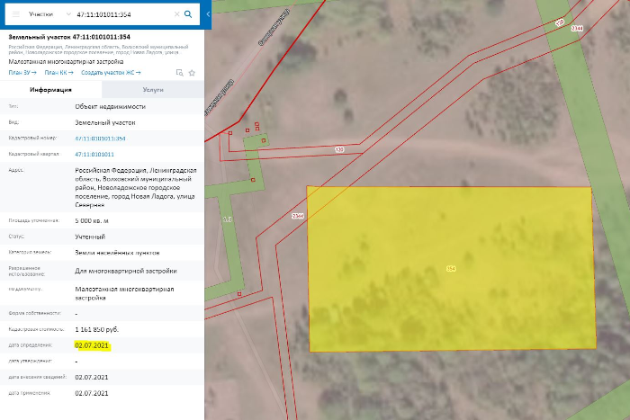Click the find-on-map icon beside star
630x420 pixels.
(180, 72)
